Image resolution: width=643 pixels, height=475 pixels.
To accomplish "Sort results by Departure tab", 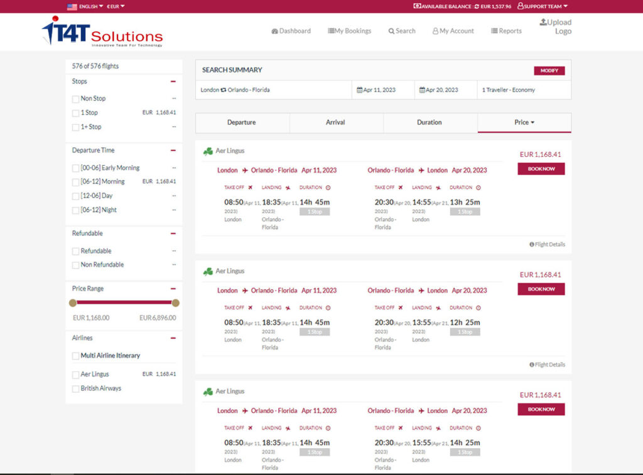I will (x=242, y=122).
